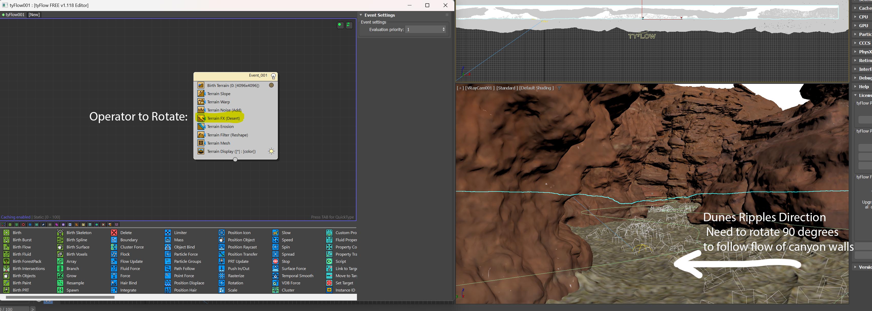This screenshot has width=872, height=311.
Task: Increase Evaluation priority with the spinner arrows
Action: tap(444, 28)
